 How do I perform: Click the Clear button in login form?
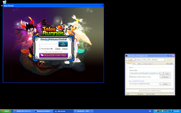click(58, 49)
